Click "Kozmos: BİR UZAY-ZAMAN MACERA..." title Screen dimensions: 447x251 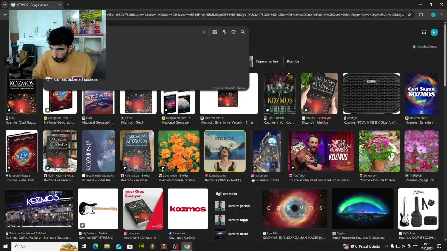tap(294, 238)
